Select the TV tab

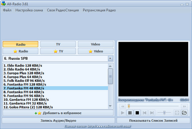(x=58, y=44)
